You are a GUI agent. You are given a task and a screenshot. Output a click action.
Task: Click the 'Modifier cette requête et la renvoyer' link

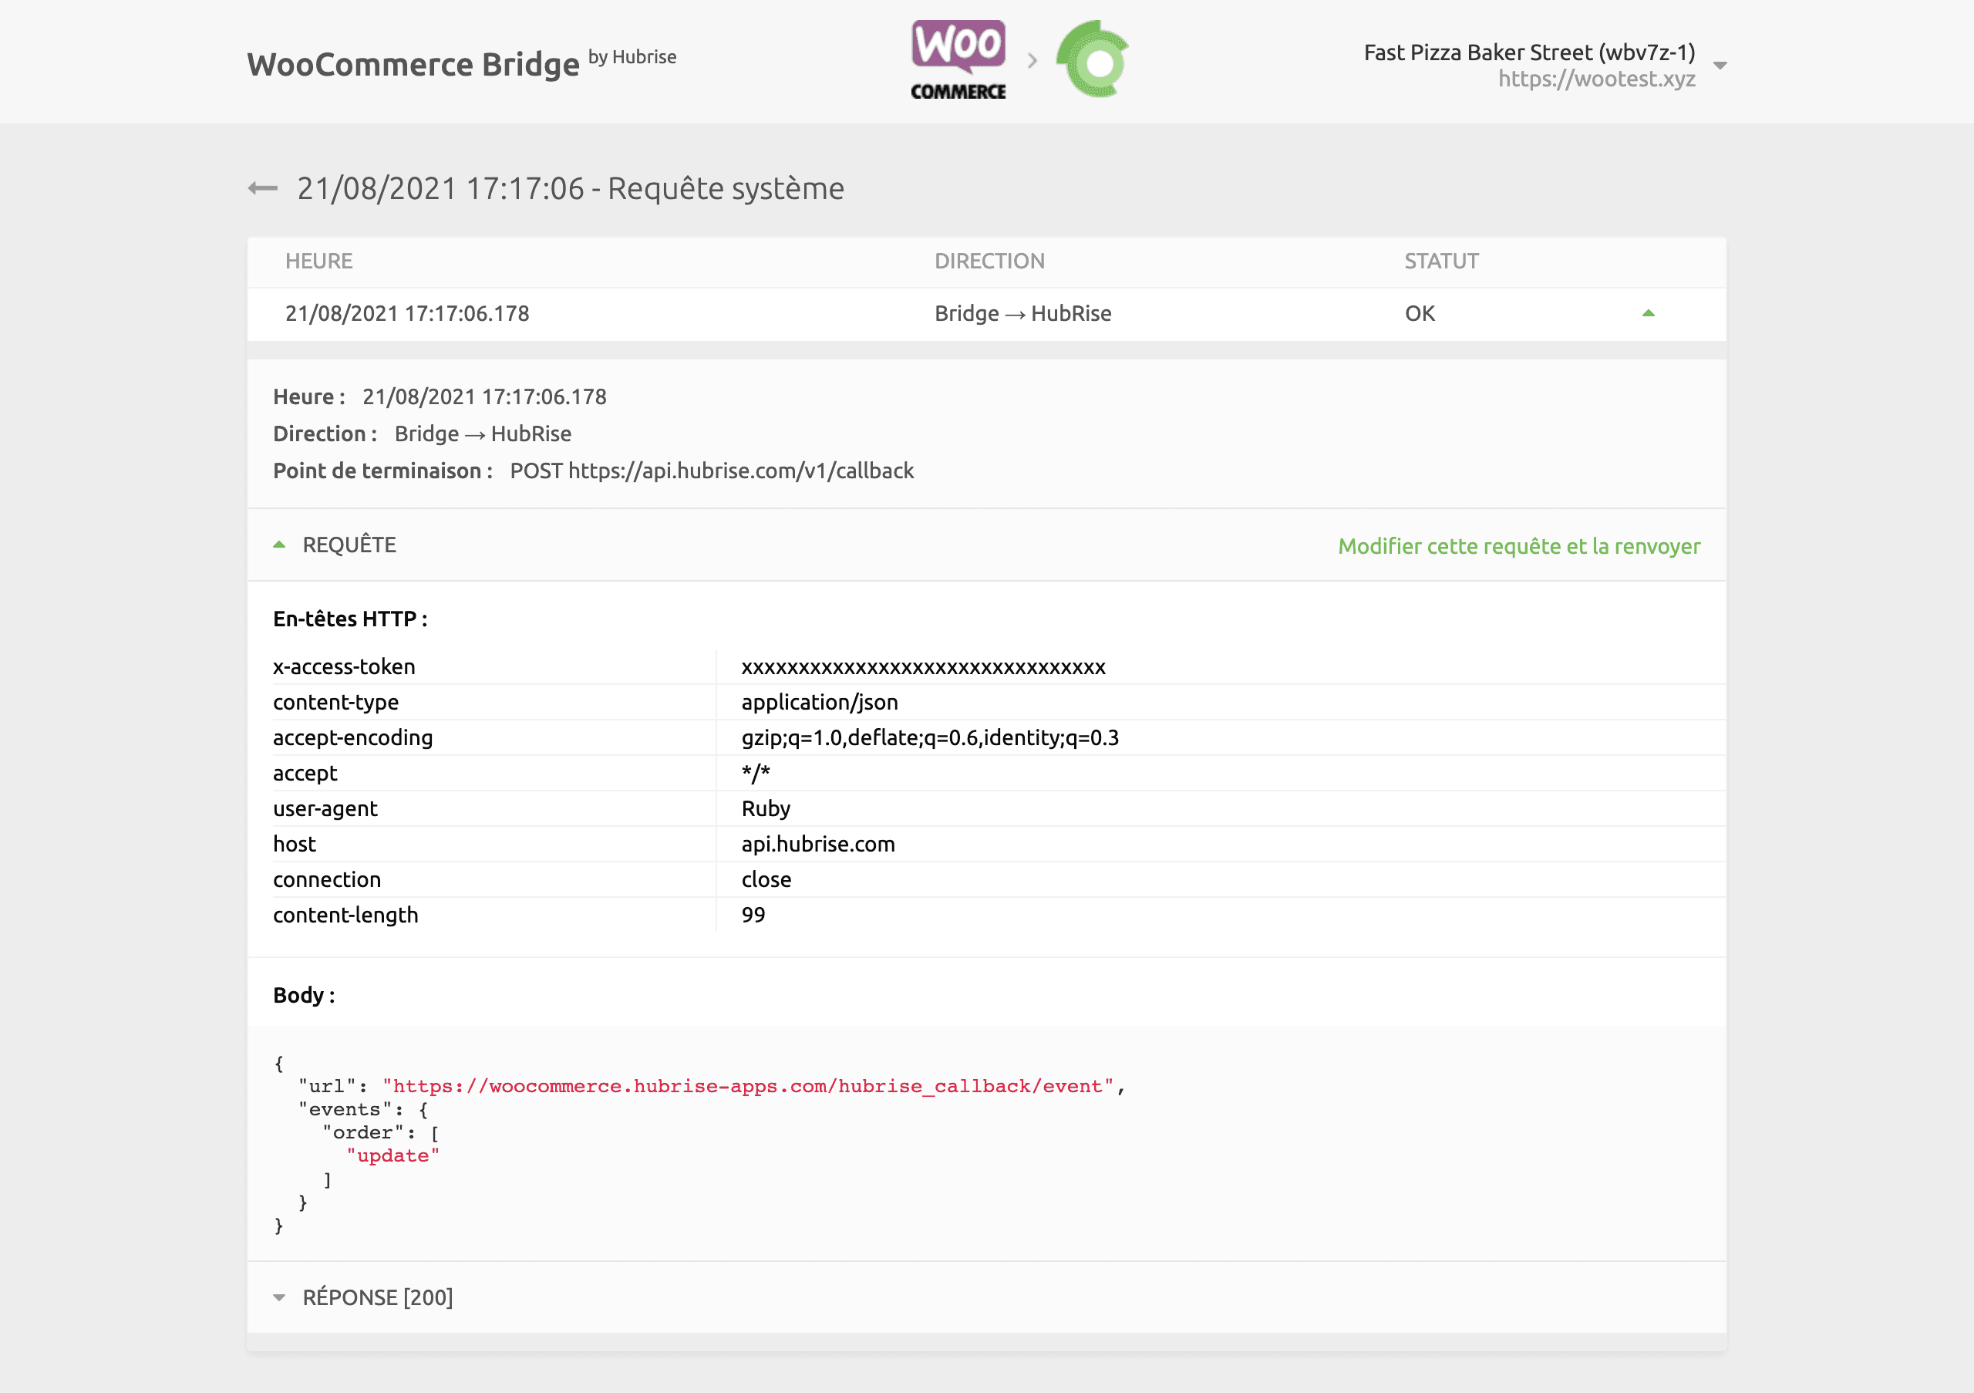tap(1518, 545)
